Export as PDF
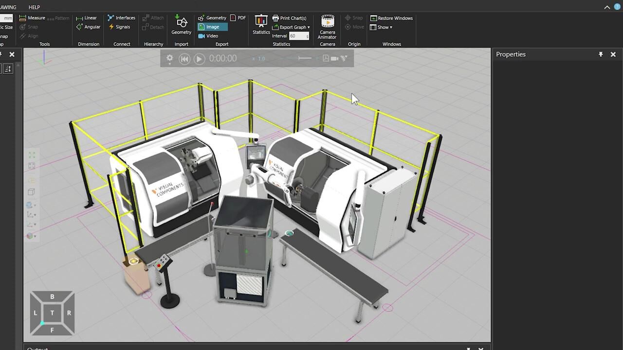The width and height of the screenshot is (623, 350). (x=238, y=18)
